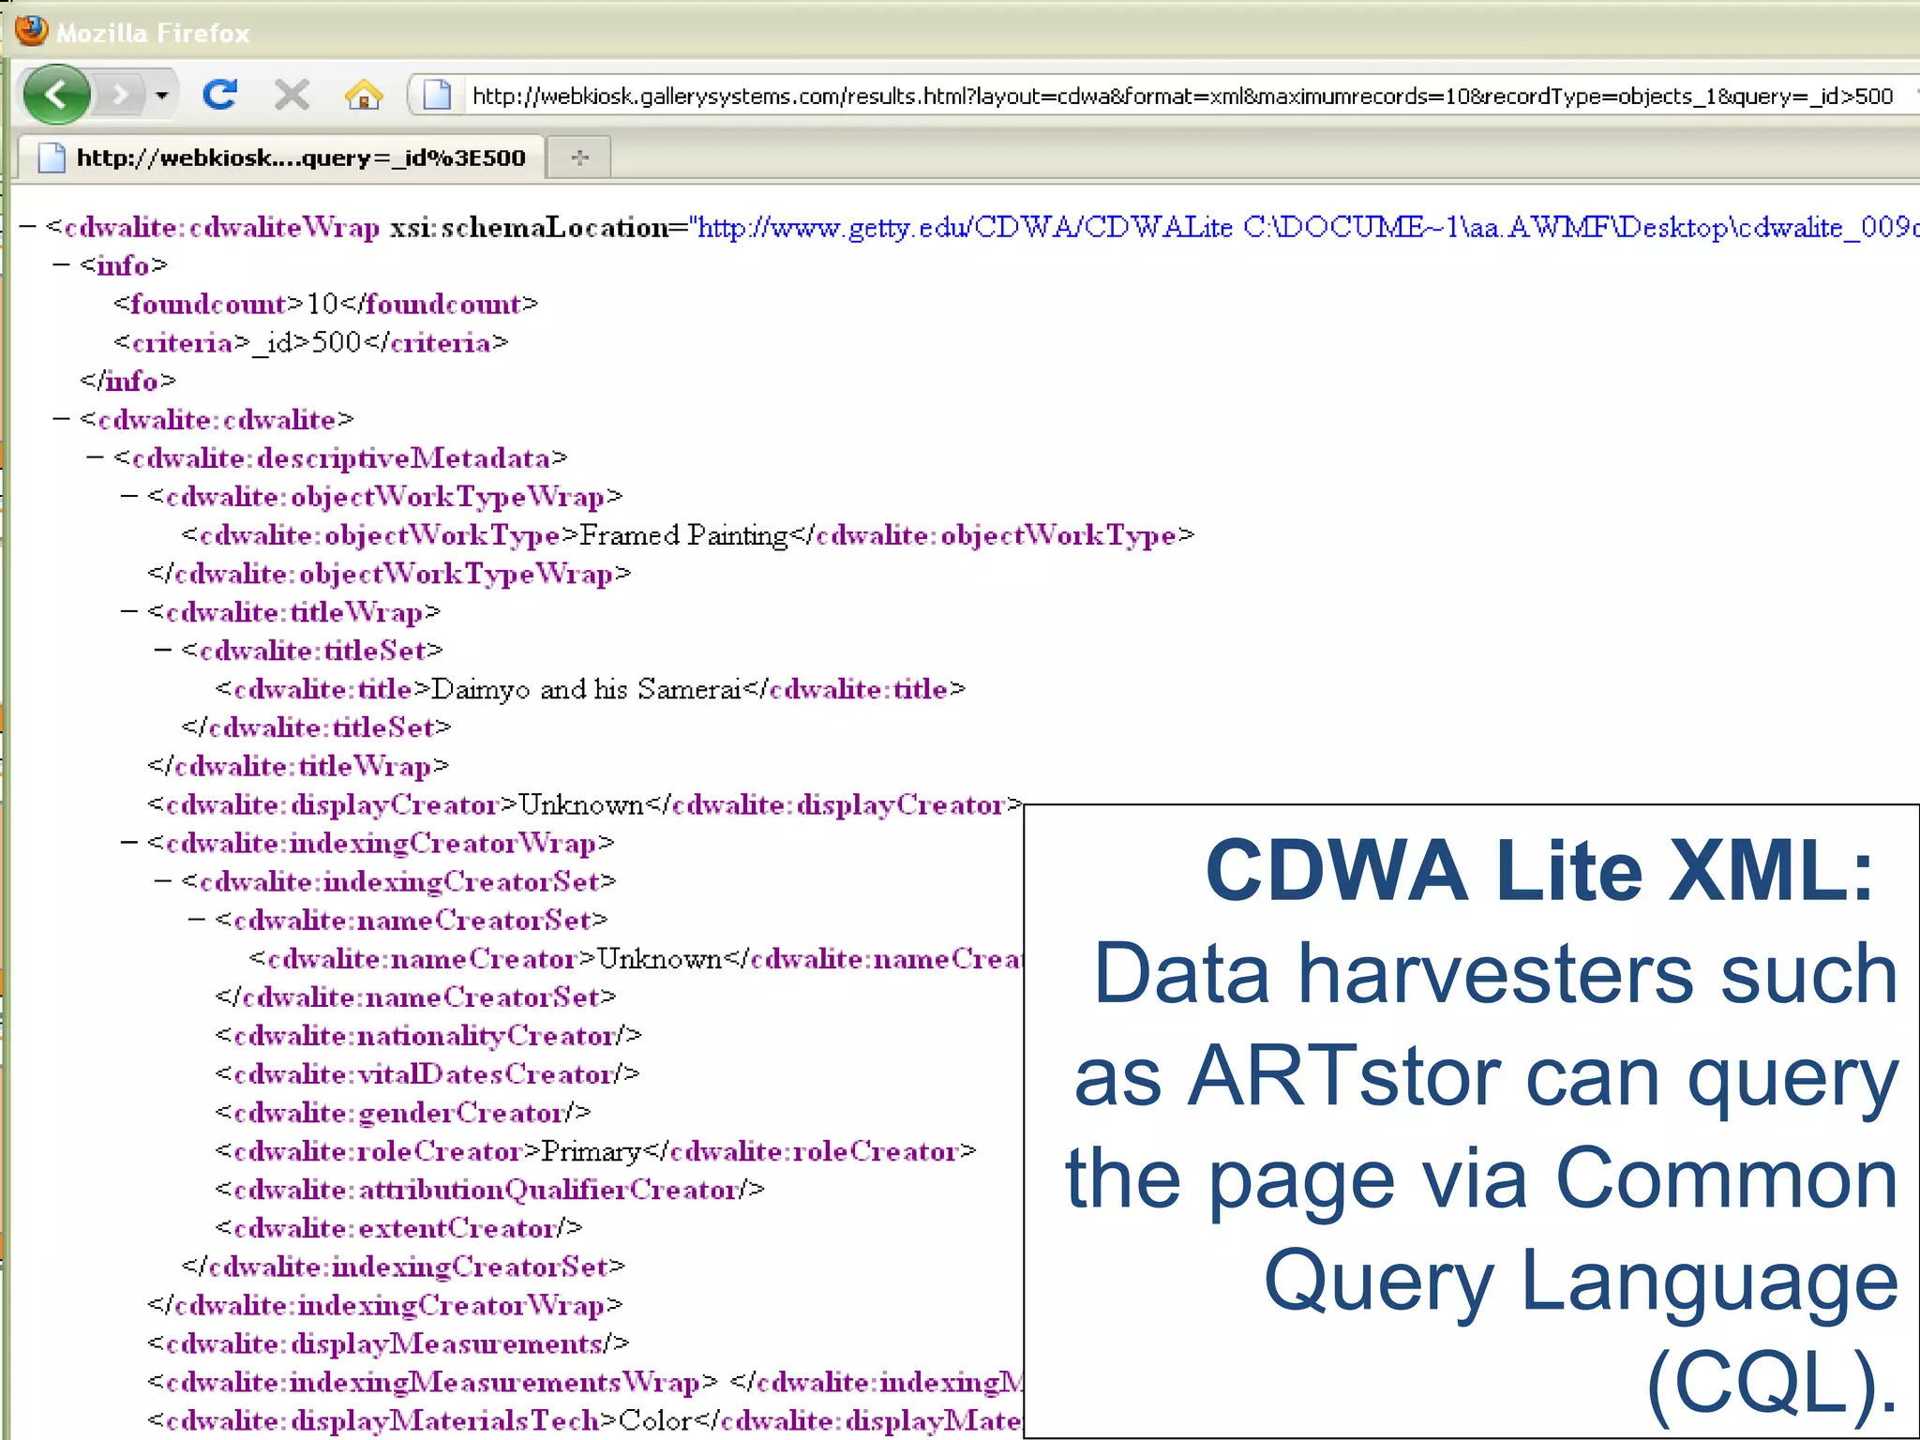Click the cdwalite:genderCreator empty tag
This screenshot has width=1920, height=1440.
[403, 1113]
